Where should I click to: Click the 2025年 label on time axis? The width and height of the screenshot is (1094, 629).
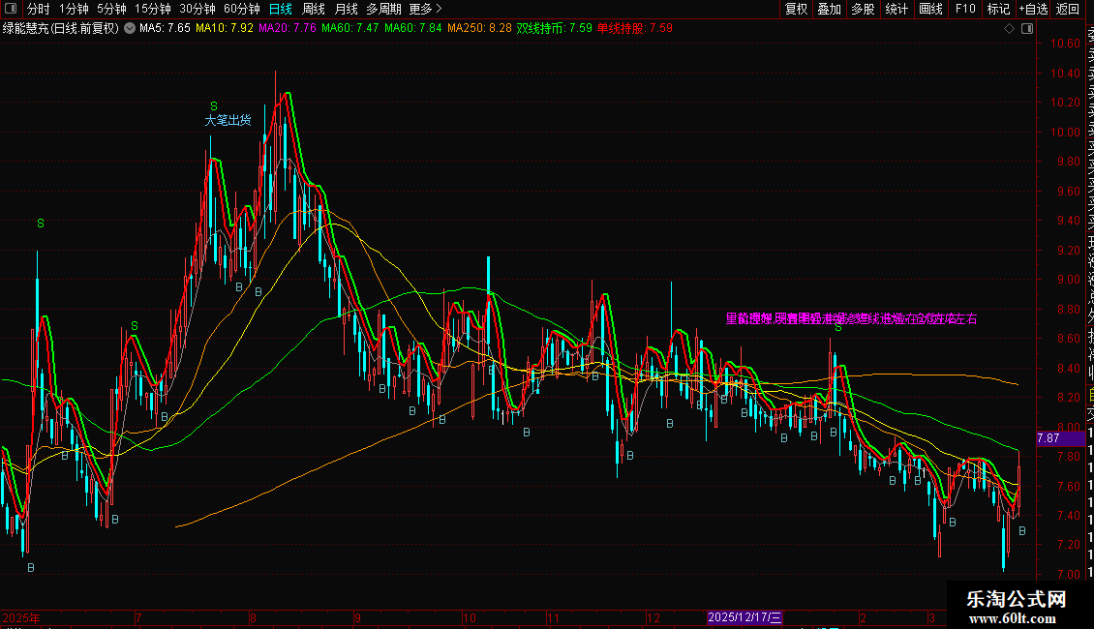pyautogui.click(x=21, y=617)
